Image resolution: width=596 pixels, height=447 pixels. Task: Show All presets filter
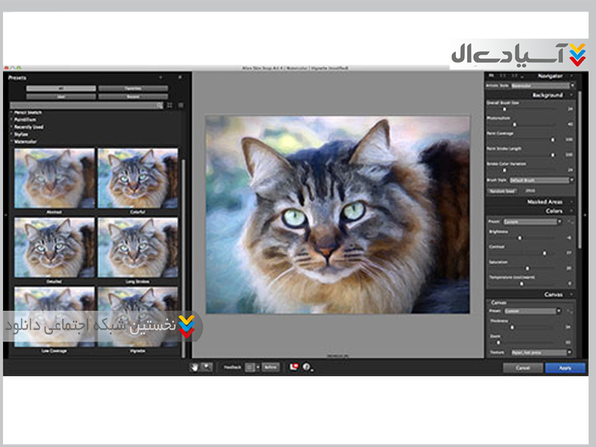pyautogui.click(x=61, y=88)
